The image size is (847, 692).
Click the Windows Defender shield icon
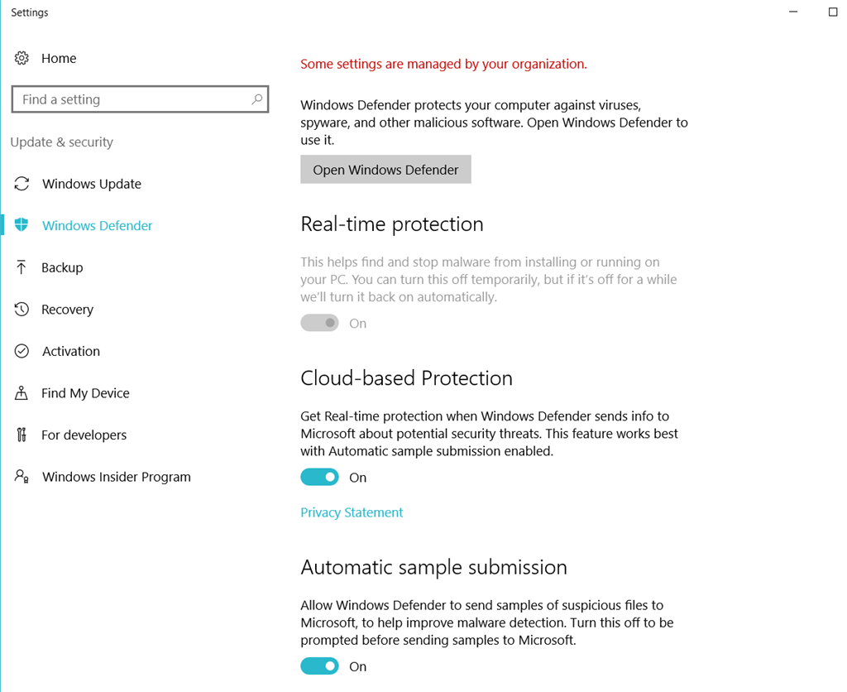coord(22,225)
